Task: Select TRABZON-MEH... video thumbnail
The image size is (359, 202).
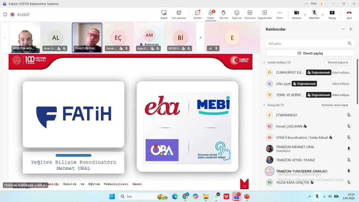Action: click(25, 38)
